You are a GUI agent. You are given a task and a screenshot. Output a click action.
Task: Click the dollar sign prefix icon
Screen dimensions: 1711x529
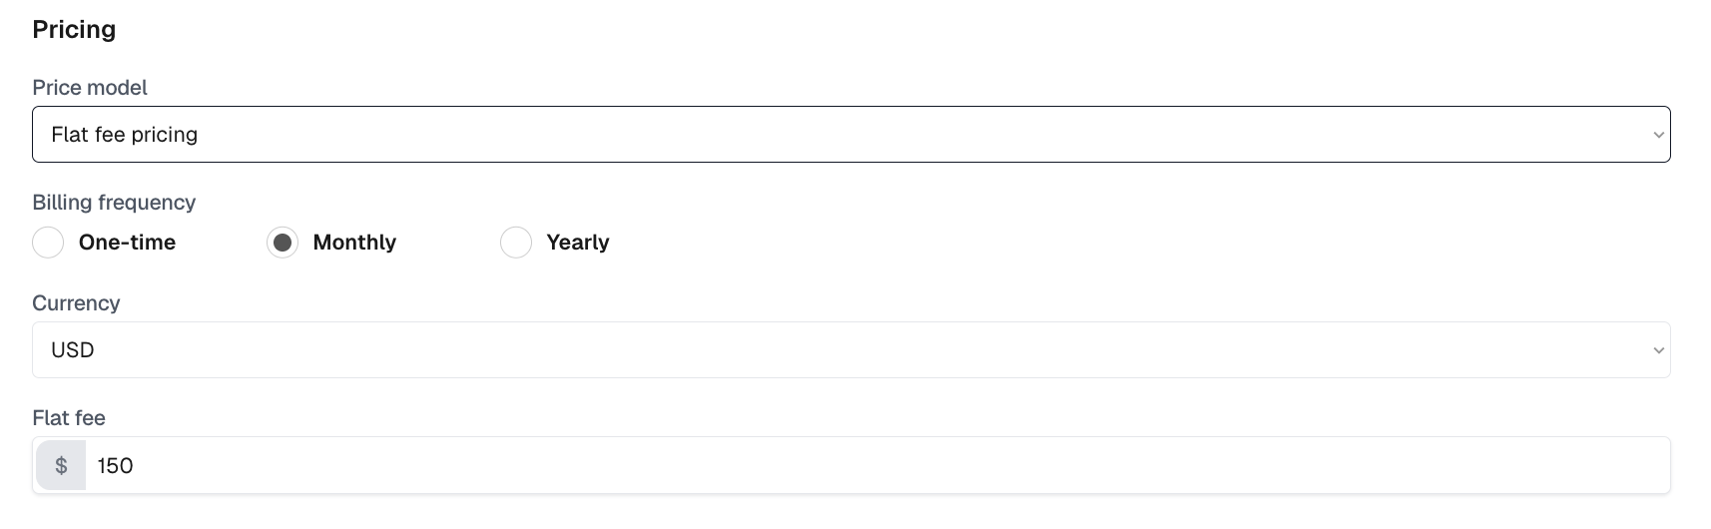pos(61,466)
